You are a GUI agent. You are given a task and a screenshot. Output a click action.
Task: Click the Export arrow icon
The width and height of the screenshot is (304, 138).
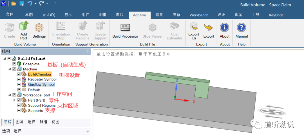click(208, 28)
